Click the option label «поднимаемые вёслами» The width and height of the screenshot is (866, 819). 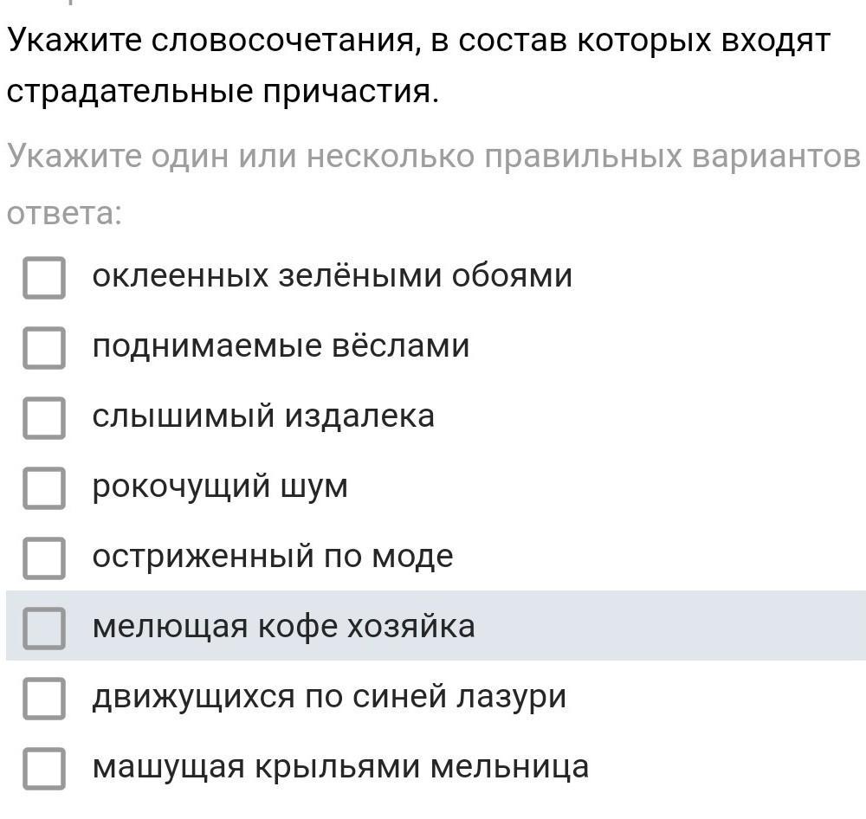281,346
